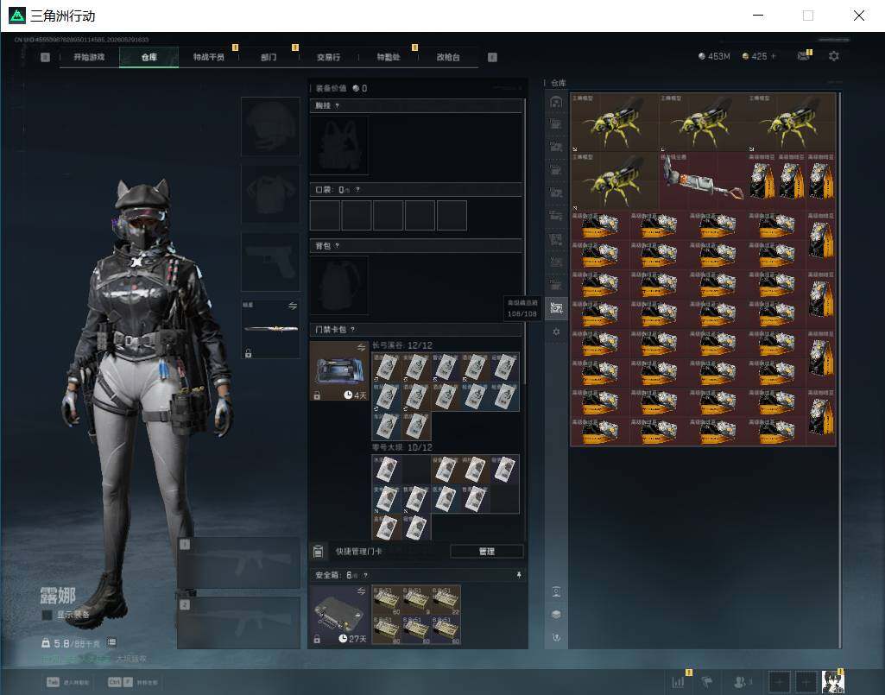Image resolution: width=885 pixels, height=695 pixels.
Task: Open warehouse sidebar gear settings icon
Action: tap(556, 332)
